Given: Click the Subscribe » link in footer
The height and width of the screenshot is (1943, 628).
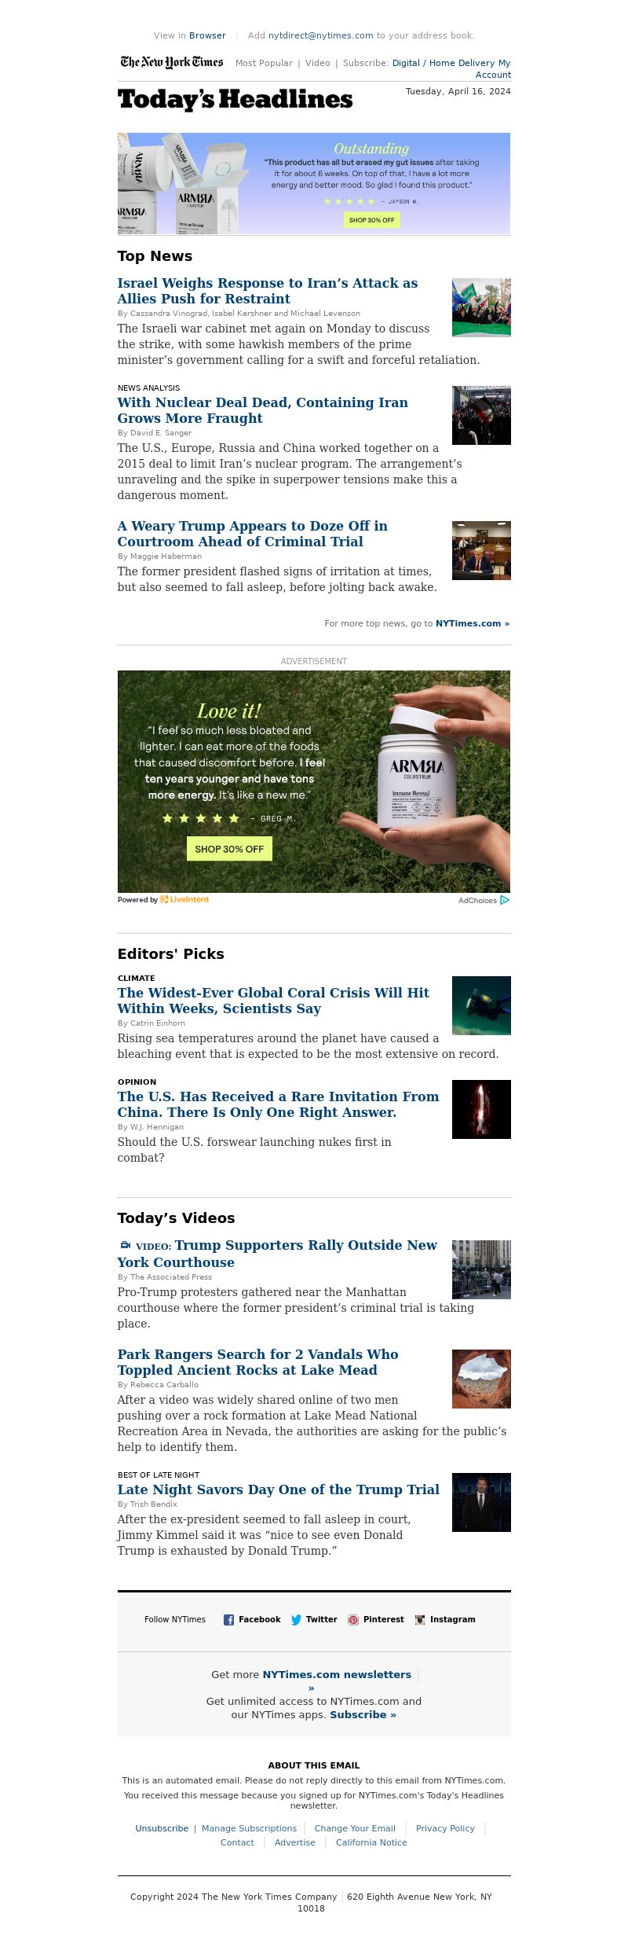Looking at the screenshot, I should [363, 1714].
